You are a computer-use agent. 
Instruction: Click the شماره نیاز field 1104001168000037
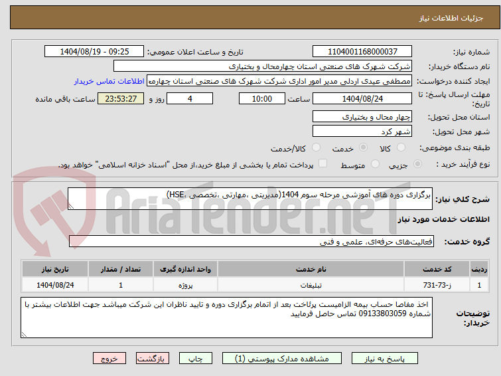click(x=362, y=52)
